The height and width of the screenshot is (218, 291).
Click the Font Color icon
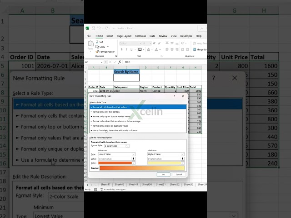point(156,50)
